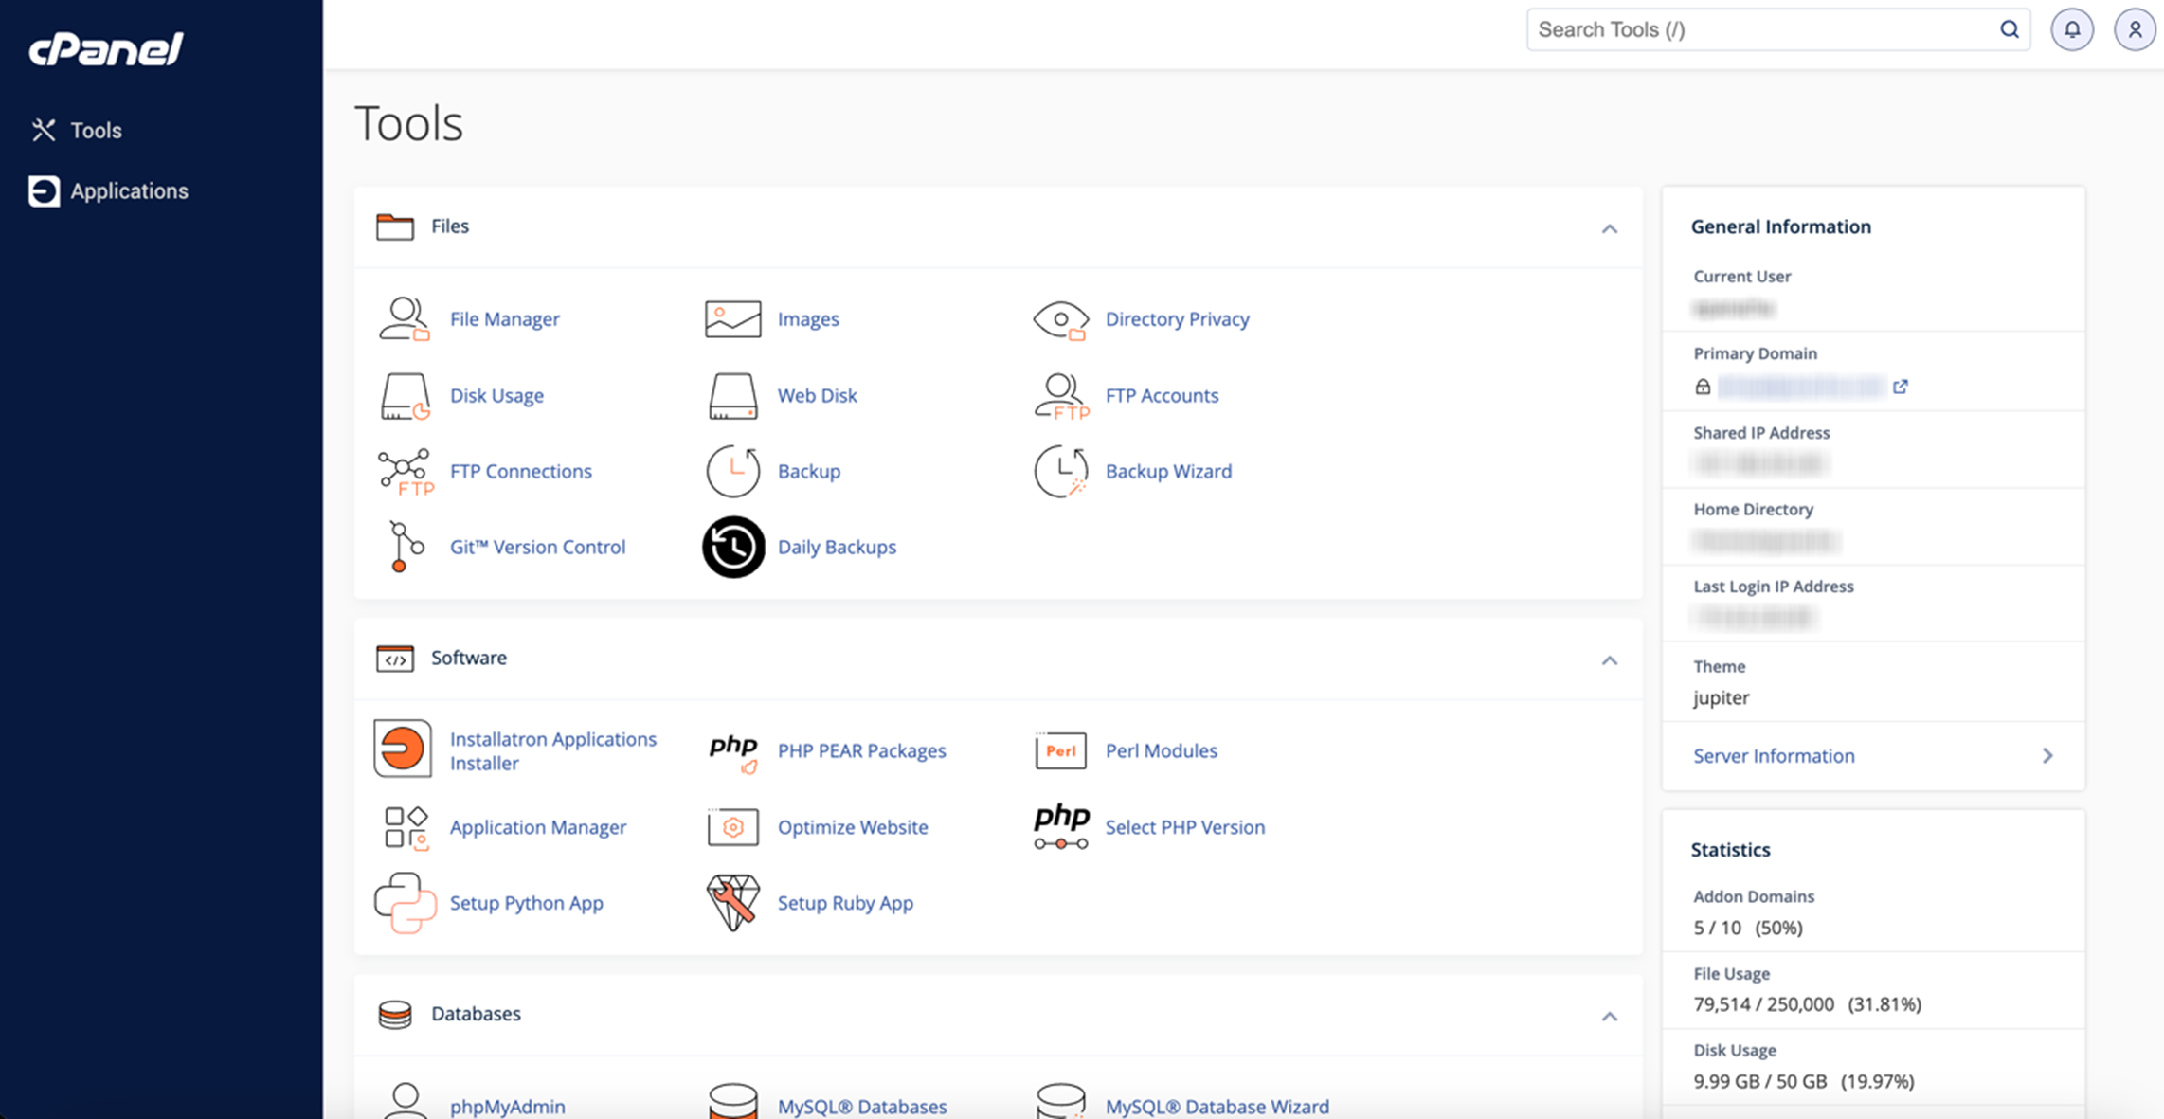
Task: Click the Daily Backups clock icon
Action: pyautogui.click(x=733, y=547)
